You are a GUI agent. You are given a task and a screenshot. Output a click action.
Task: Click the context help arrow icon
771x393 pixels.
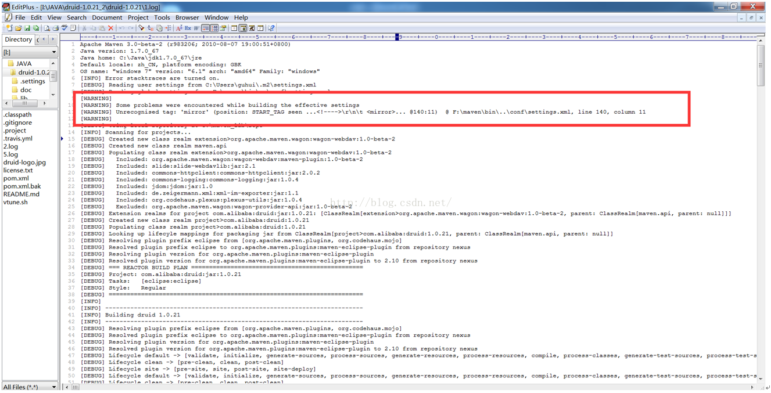pyautogui.click(x=271, y=28)
